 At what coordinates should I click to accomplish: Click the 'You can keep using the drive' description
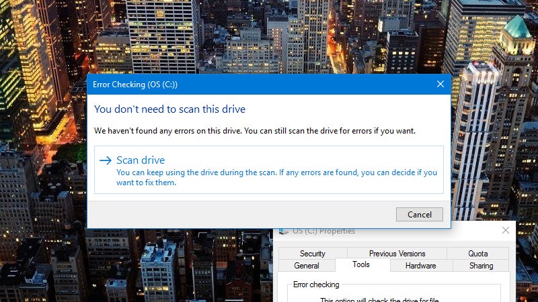(276, 177)
